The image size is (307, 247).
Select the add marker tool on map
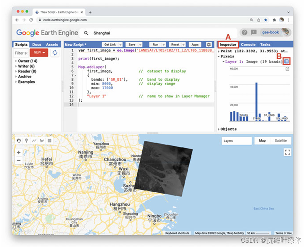click(x=26, y=141)
